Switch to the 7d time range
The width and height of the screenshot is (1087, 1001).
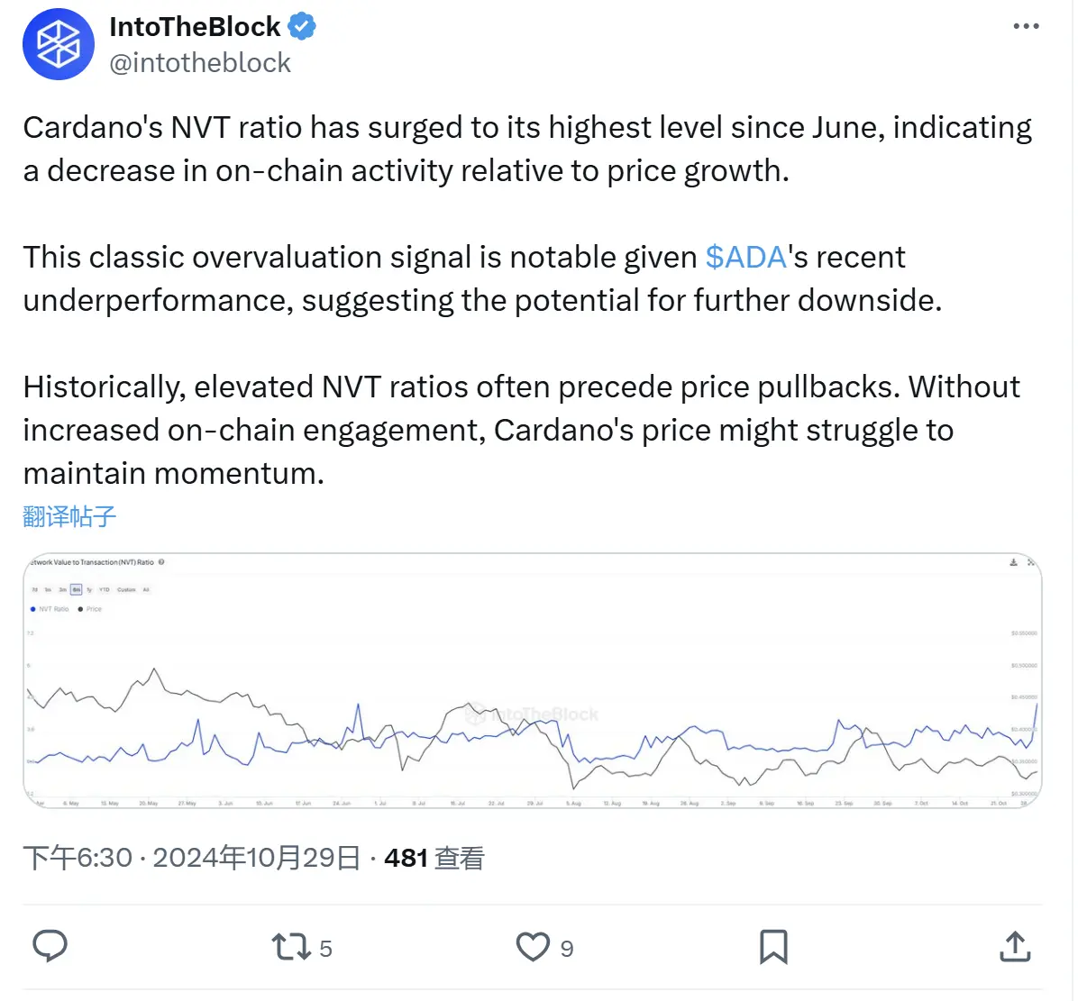click(33, 589)
